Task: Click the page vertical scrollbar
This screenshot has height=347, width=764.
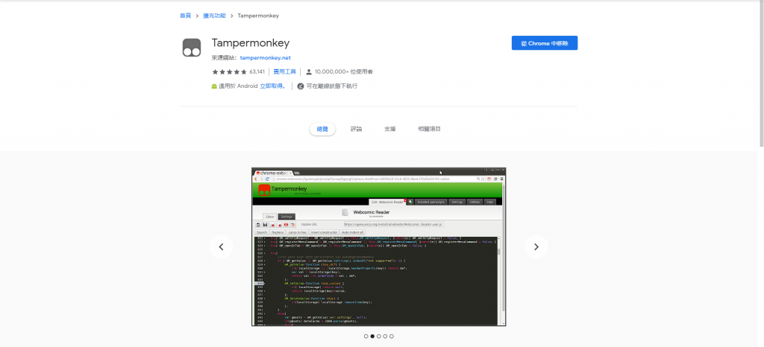Action: [x=762, y=73]
